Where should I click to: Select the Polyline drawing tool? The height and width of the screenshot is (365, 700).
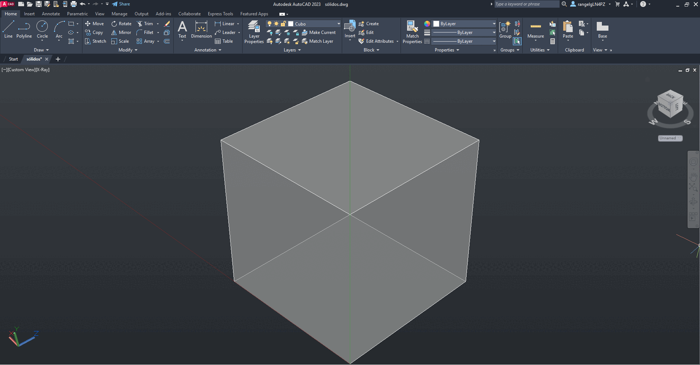(x=24, y=29)
